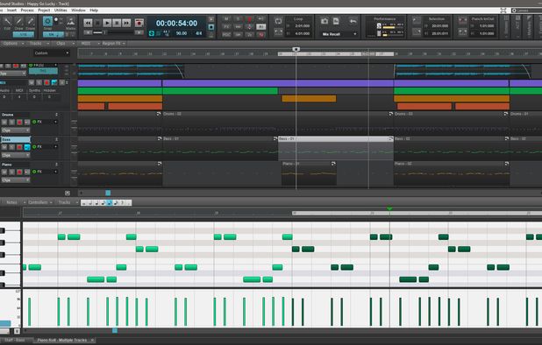Select the Erase tool in the toolbar

tap(30, 23)
